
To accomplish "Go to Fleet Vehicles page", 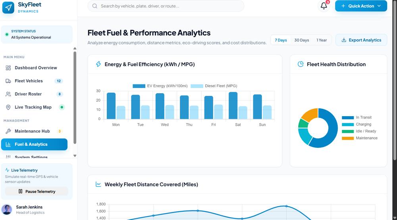I will (x=34, y=81).
